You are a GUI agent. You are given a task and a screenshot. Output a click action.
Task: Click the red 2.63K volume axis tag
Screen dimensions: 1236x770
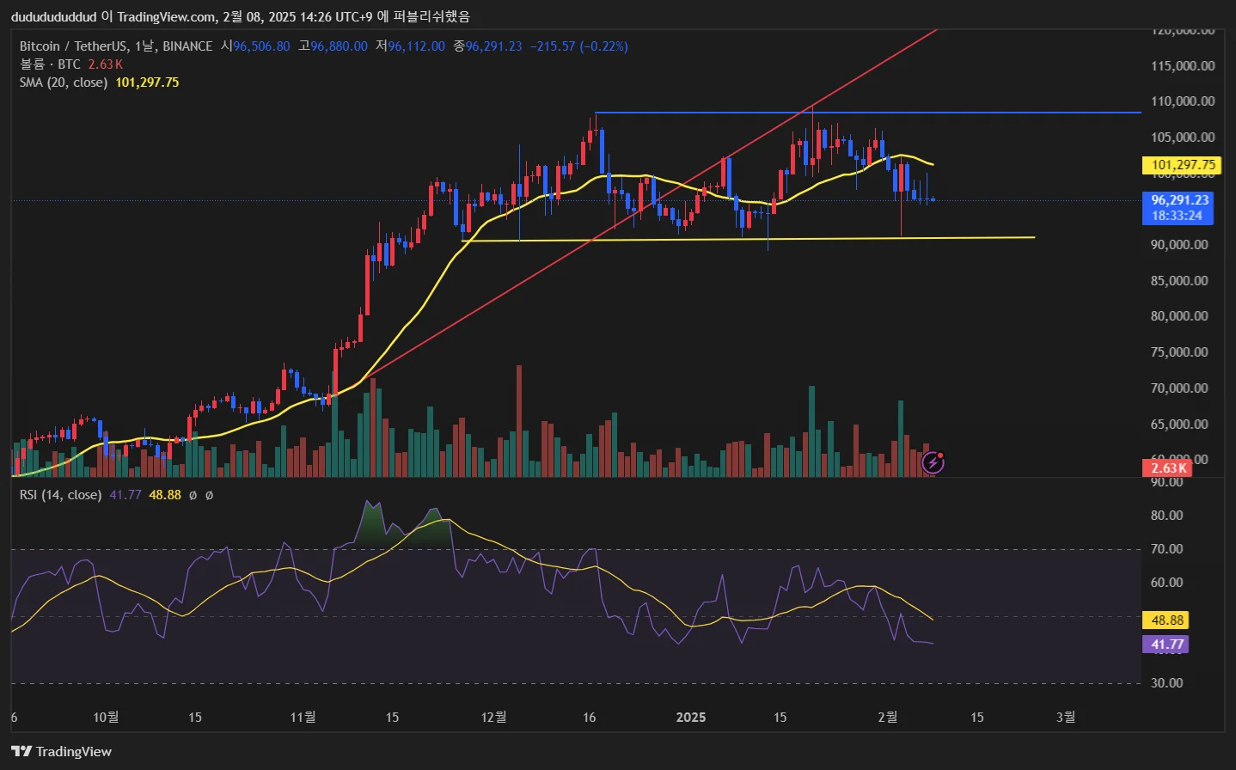(x=1168, y=468)
